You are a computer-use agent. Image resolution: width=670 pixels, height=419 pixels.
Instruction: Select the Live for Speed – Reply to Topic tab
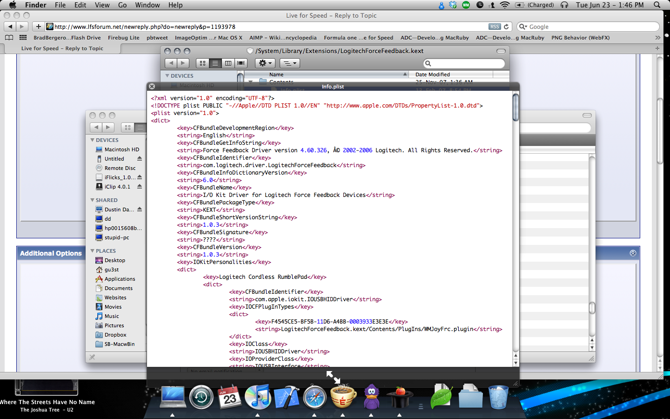point(62,48)
